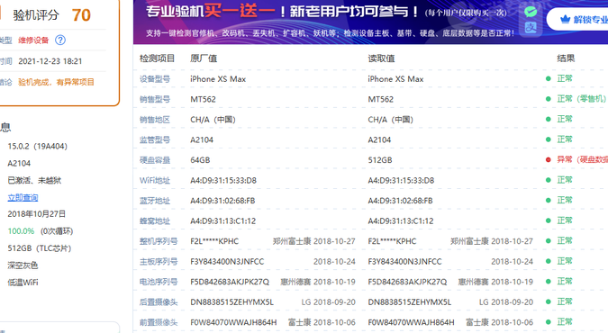Click the 正常 result for 前置摄像头
Screen dimensions: 608x333
[x=565, y=322]
